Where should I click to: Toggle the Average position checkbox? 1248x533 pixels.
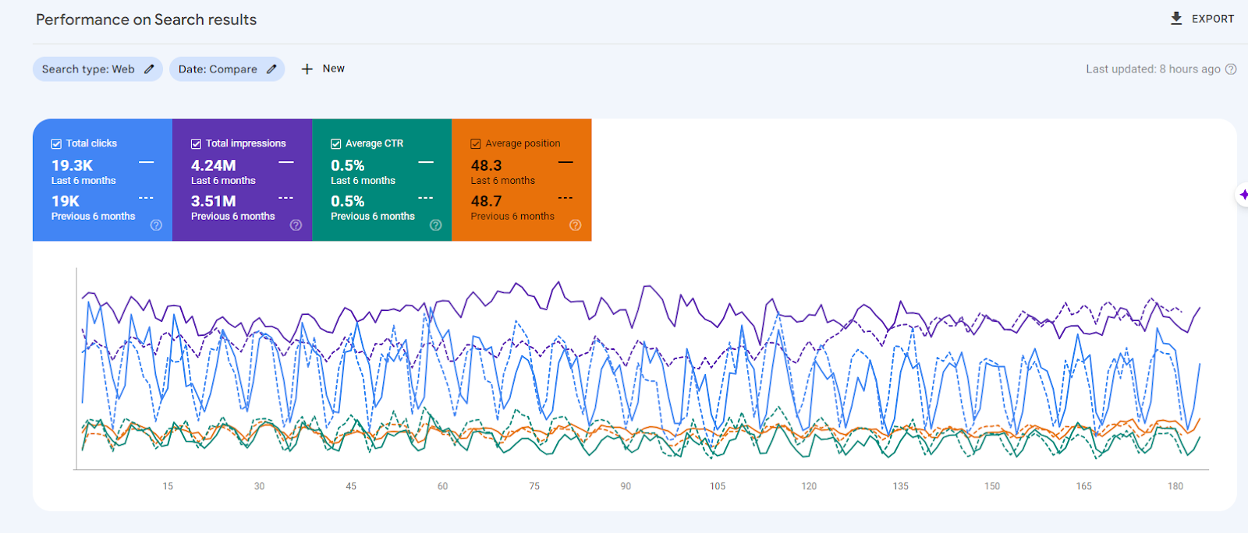[475, 143]
